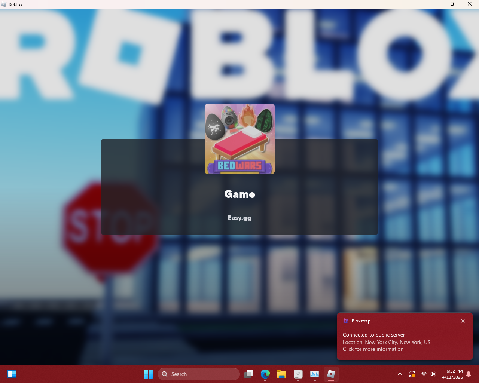Open the gray gear-document app on taskbar
This screenshot has width=479, height=383.
click(298, 374)
